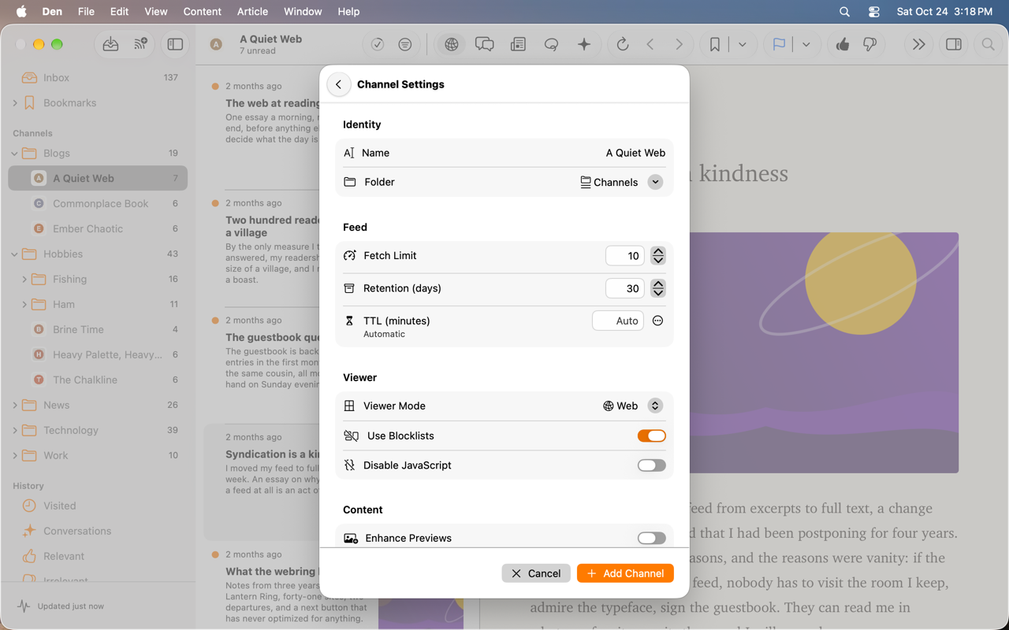1009x630 pixels.
Task: Click the Name field showing A Quiet Web
Action: (x=635, y=153)
